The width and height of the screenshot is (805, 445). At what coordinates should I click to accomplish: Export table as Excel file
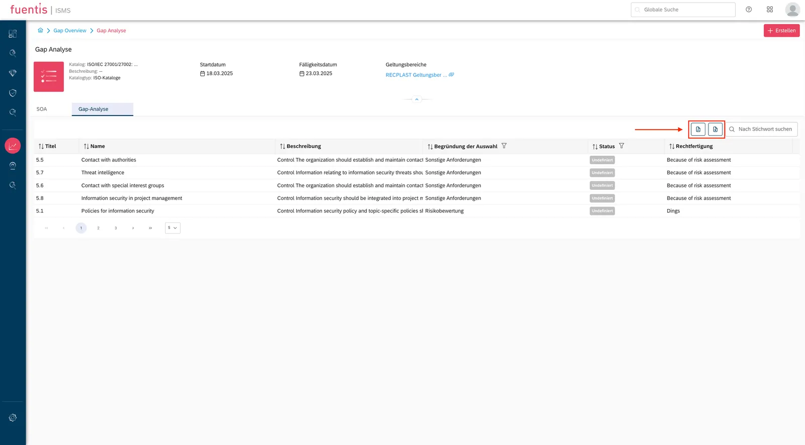click(x=715, y=129)
